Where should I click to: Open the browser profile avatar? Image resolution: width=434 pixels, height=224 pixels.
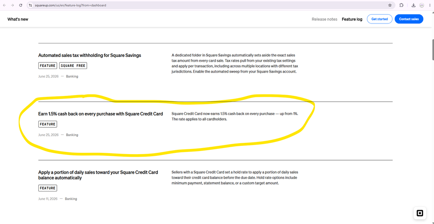[421, 5]
